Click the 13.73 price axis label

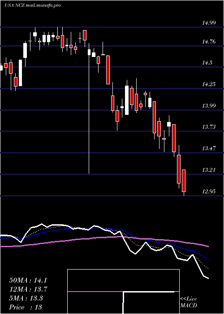[209, 127]
